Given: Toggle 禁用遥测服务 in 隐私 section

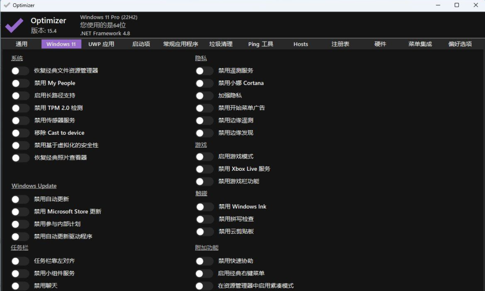Looking at the screenshot, I should (204, 70).
